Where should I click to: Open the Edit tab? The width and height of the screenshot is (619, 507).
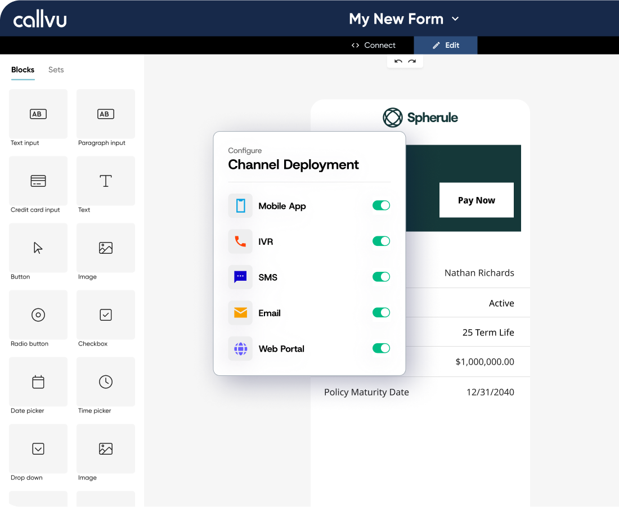(x=446, y=46)
